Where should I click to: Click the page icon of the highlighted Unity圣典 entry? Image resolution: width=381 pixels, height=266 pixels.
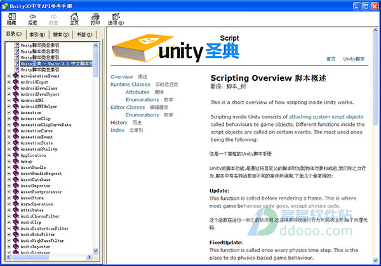(x=17, y=64)
